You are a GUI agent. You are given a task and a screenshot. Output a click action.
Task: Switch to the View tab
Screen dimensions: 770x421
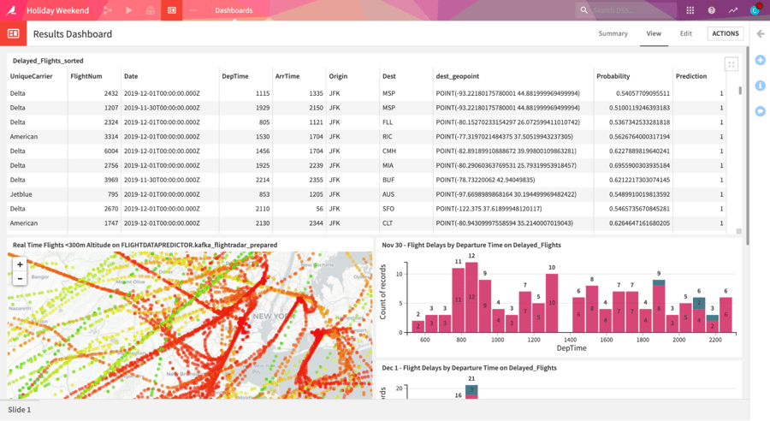tap(654, 33)
